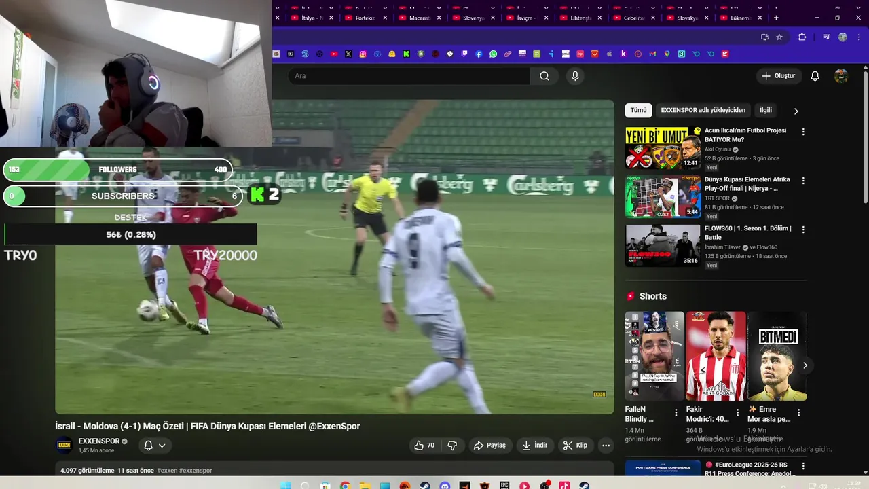The height and width of the screenshot is (489, 869).
Task: Open the Facebook bookmark in bookmarks bar
Action: (x=479, y=54)
